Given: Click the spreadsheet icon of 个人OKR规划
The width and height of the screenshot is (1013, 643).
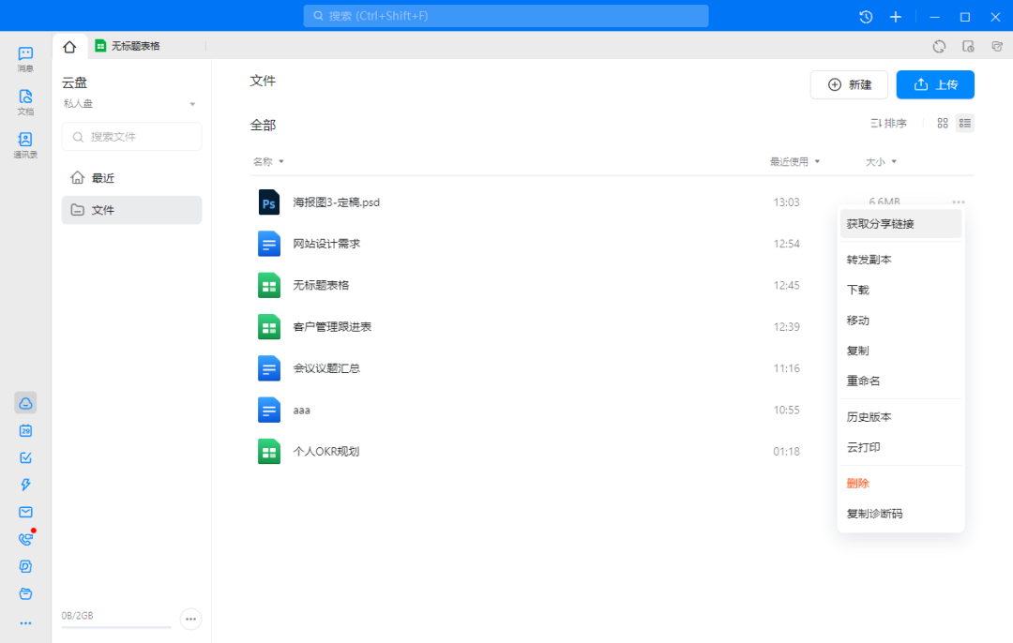Looking at the screenshot, I should [x=269, y=451].
